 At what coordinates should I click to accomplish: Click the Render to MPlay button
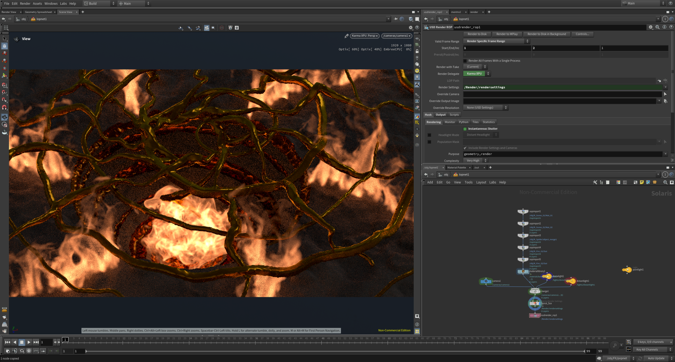[507, 34]
